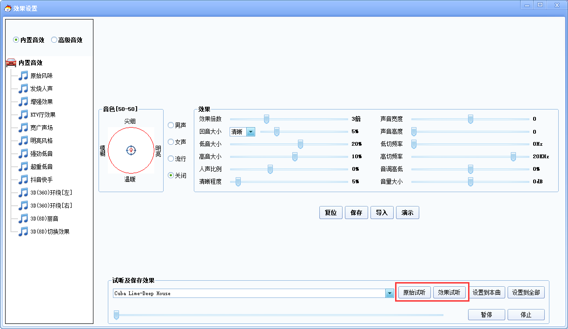568x329 pixels.
Task: Select 宽广声场 in the preset tree
Action: click(41, 128)
